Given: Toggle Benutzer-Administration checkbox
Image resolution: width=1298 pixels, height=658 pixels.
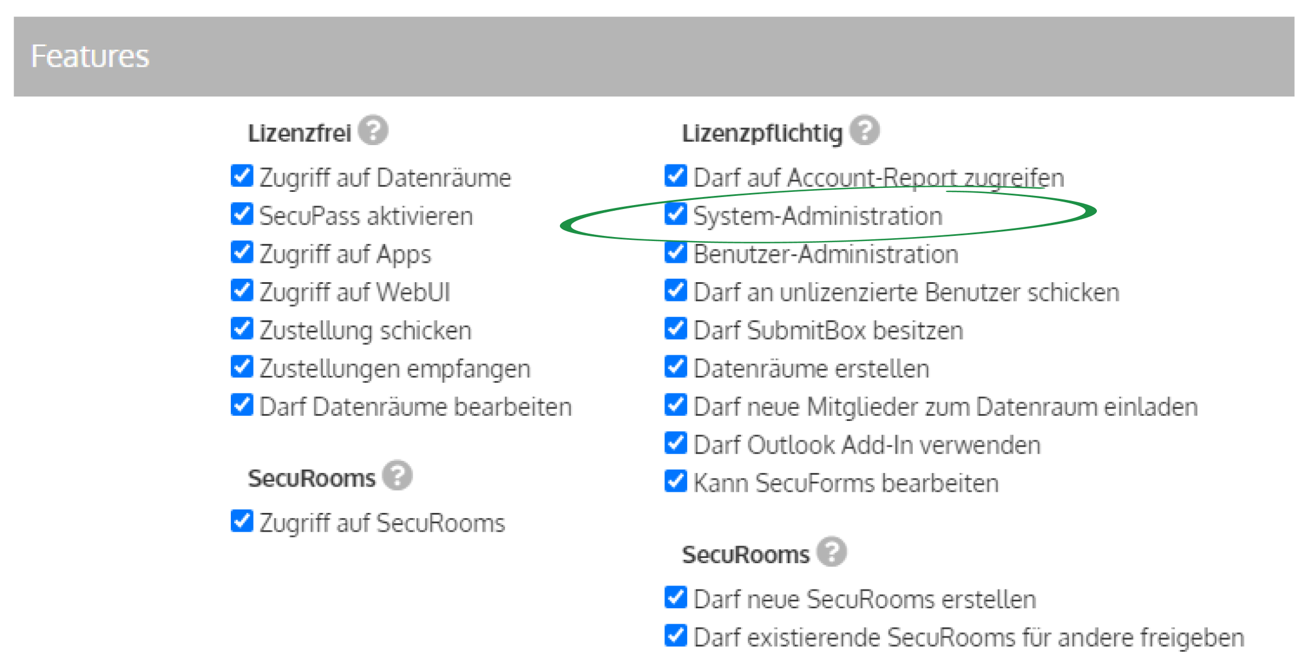Looking at the screenshot, I should pyautogui.click(x=676, y=252).
